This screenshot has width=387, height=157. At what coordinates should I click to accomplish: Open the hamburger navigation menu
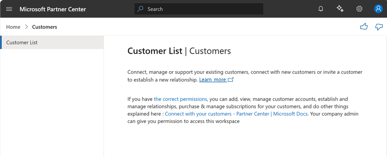pos(9,9)
